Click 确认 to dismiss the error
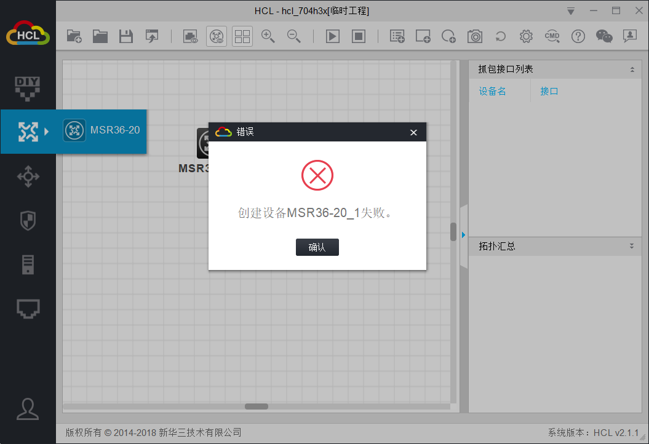 pos(317,247)
